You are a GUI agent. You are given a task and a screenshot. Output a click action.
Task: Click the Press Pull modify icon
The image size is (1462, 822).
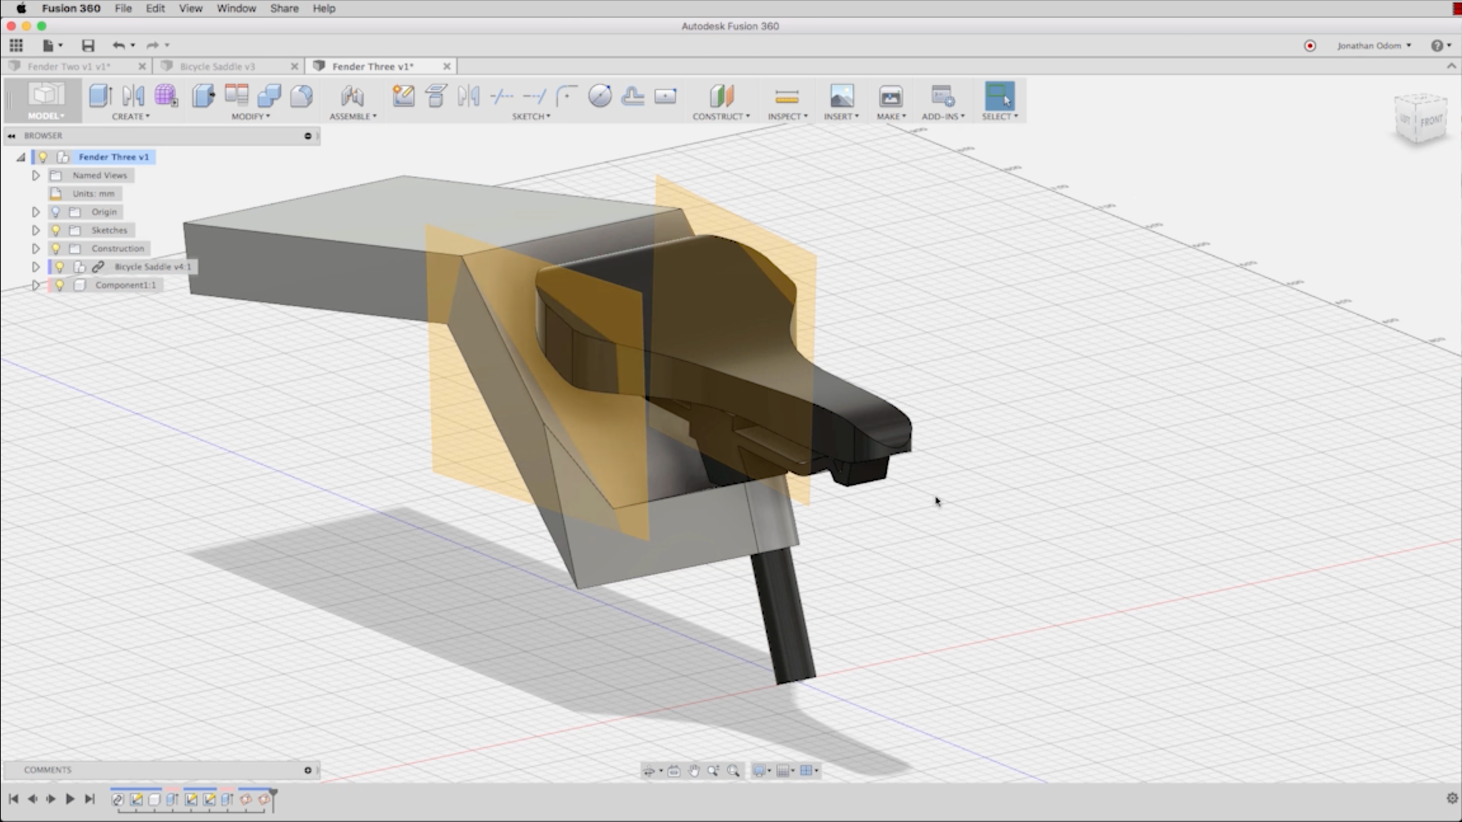coord(203,96)
